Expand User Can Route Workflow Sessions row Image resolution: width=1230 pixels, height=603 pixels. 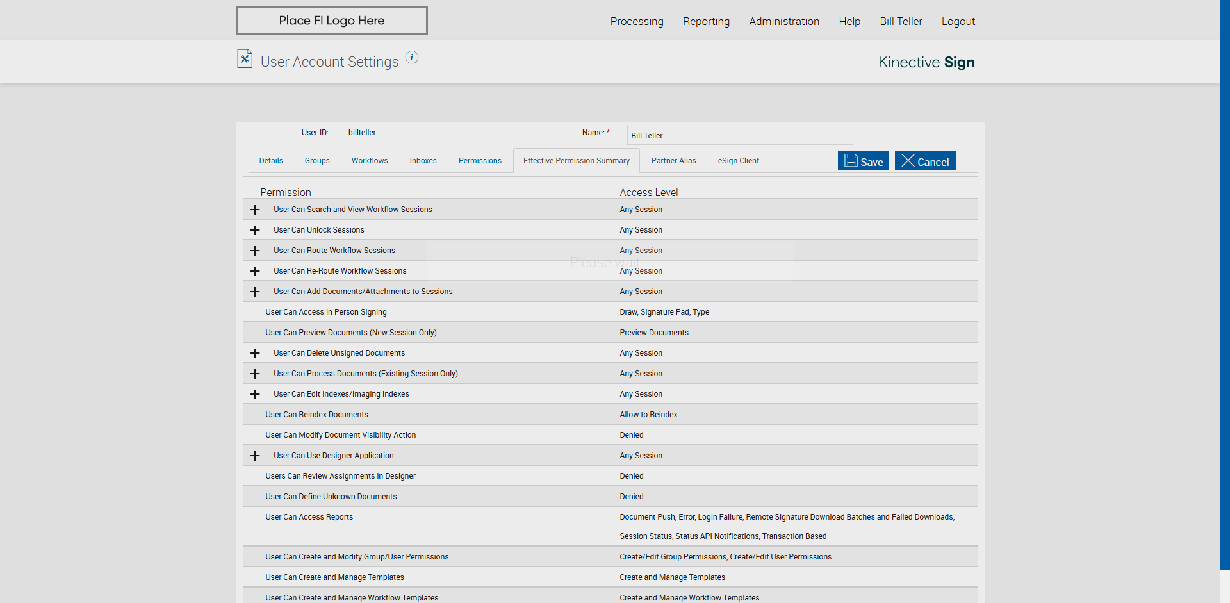tap(255, 251)
